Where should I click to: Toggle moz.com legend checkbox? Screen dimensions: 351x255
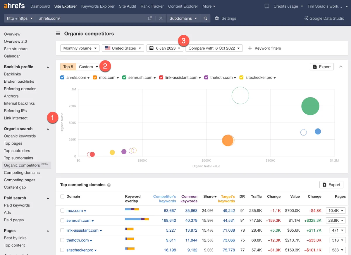[x=95, y=77]
